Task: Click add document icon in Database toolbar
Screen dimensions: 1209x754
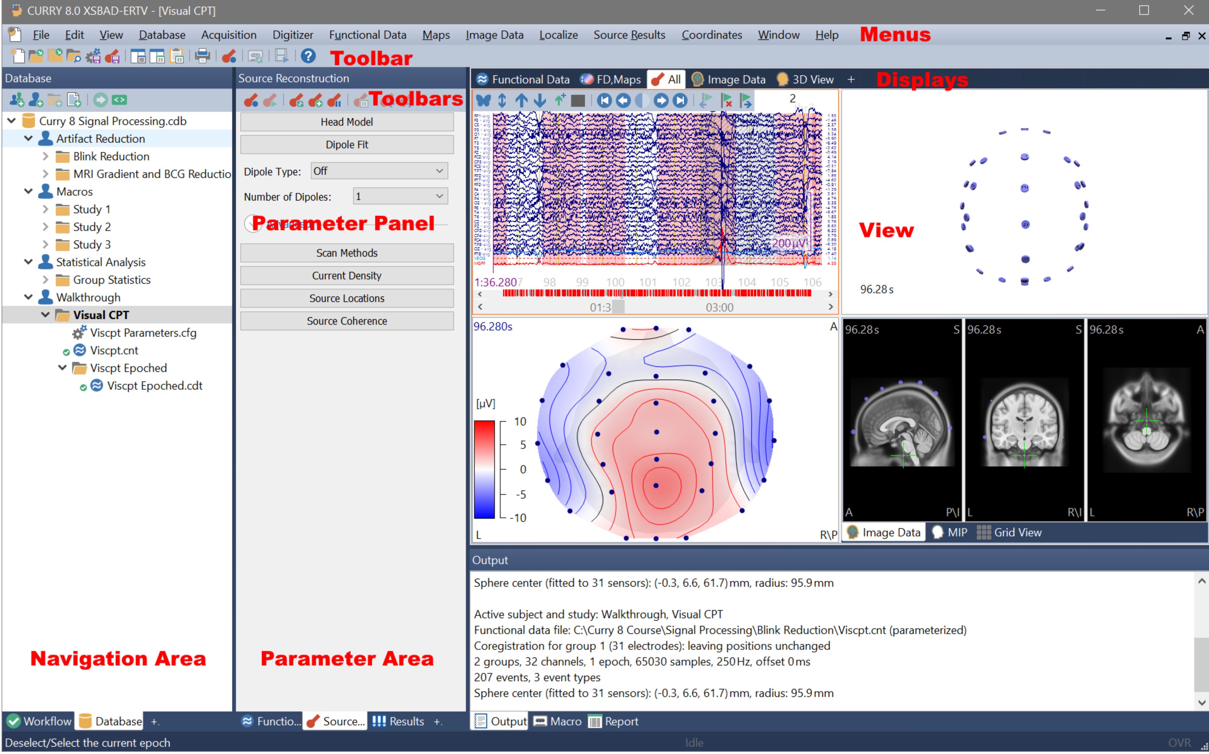Action: point(74,100)
